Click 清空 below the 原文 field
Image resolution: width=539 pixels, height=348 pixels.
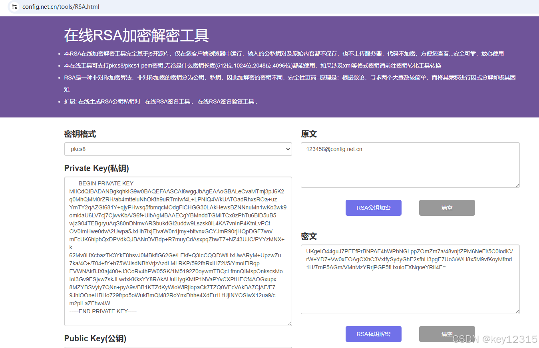pos(447,208)
